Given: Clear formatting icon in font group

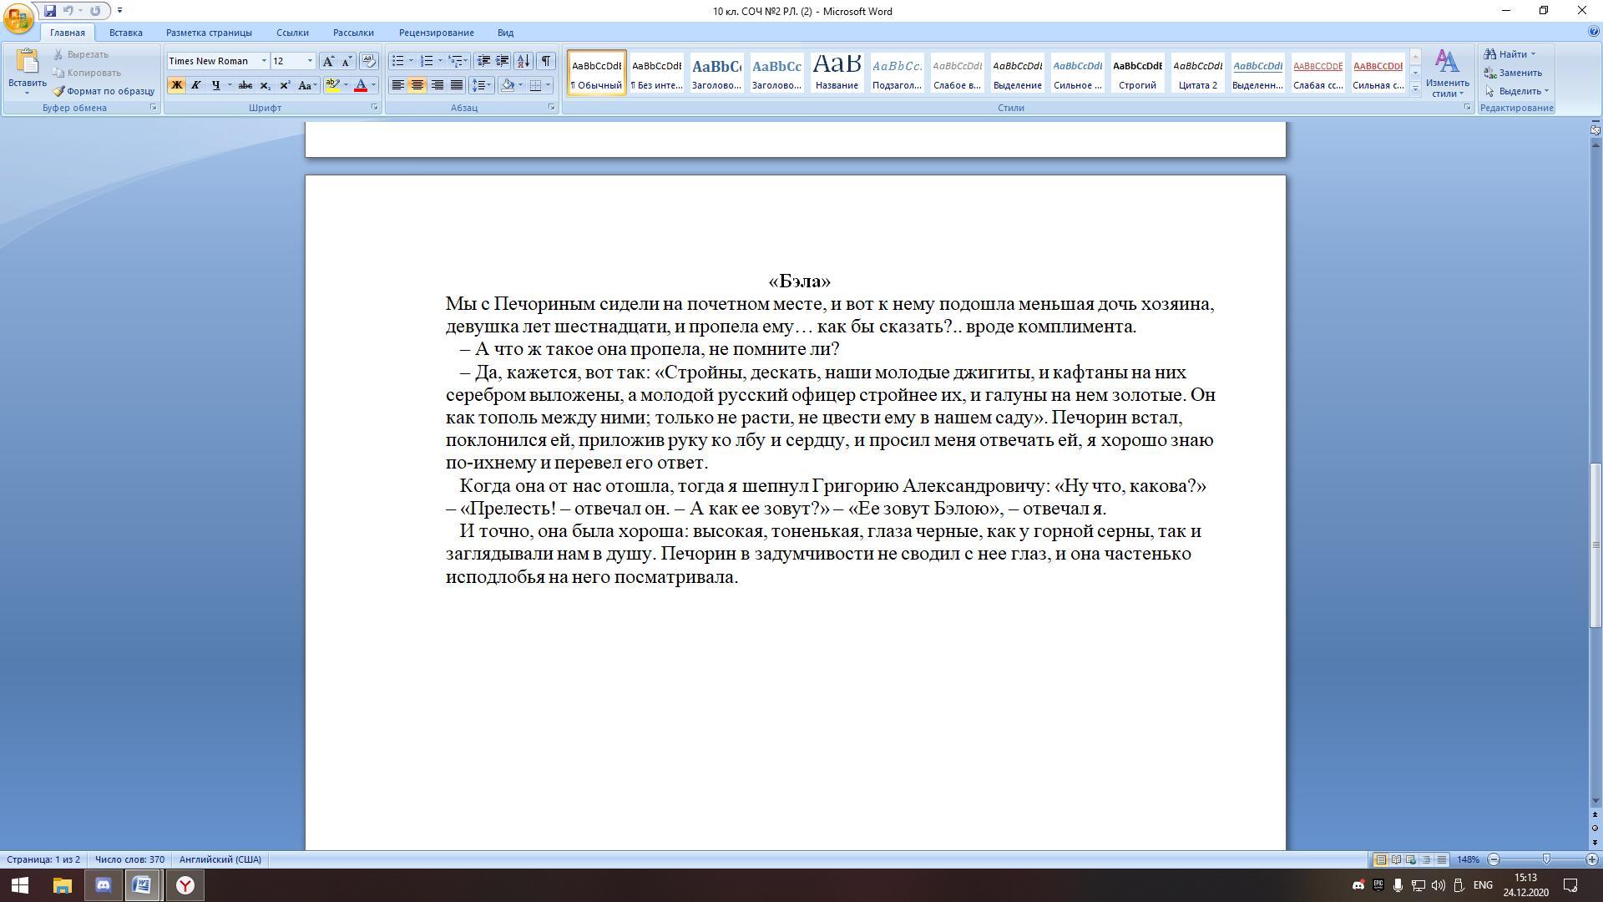Looking at the screenshot, I should [368, 61].
